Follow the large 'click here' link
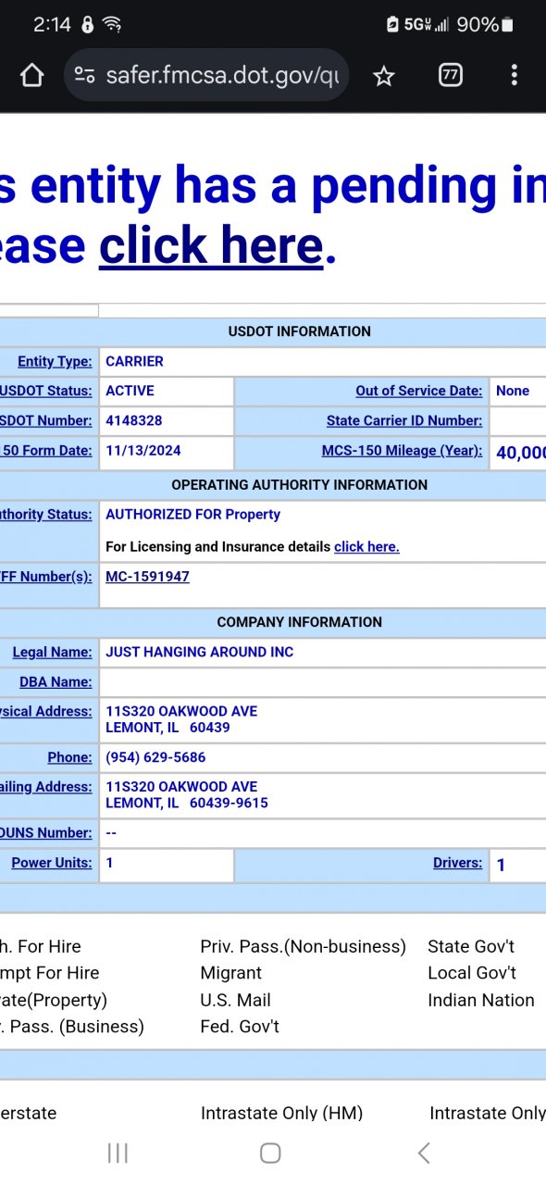This screenshot has height=1185, width=546. coord(211,245)
